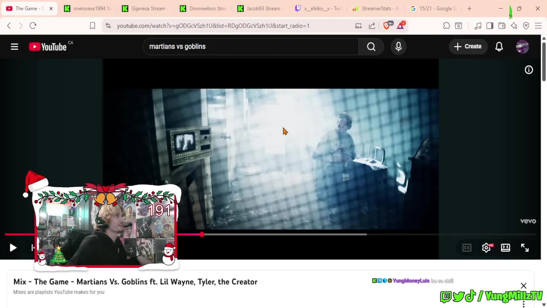Image resolution: width=547 pixels, height=308 pixels.
Task: Switch to StreamerStats tab
Action: point(376,9)
